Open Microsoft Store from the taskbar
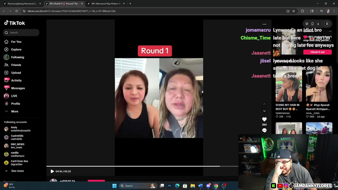This screenshot has height=190, width=338. [x=185, y=186]
